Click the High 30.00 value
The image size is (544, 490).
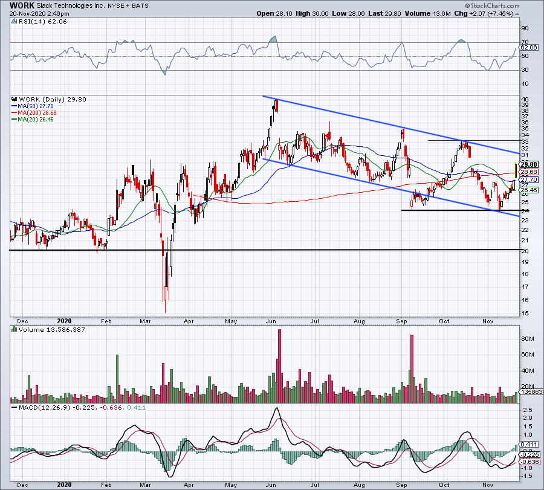[312, 13]
